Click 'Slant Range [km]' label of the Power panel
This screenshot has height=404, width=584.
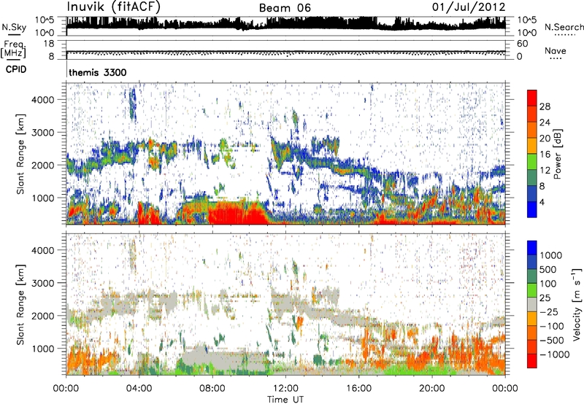point(20,154)
